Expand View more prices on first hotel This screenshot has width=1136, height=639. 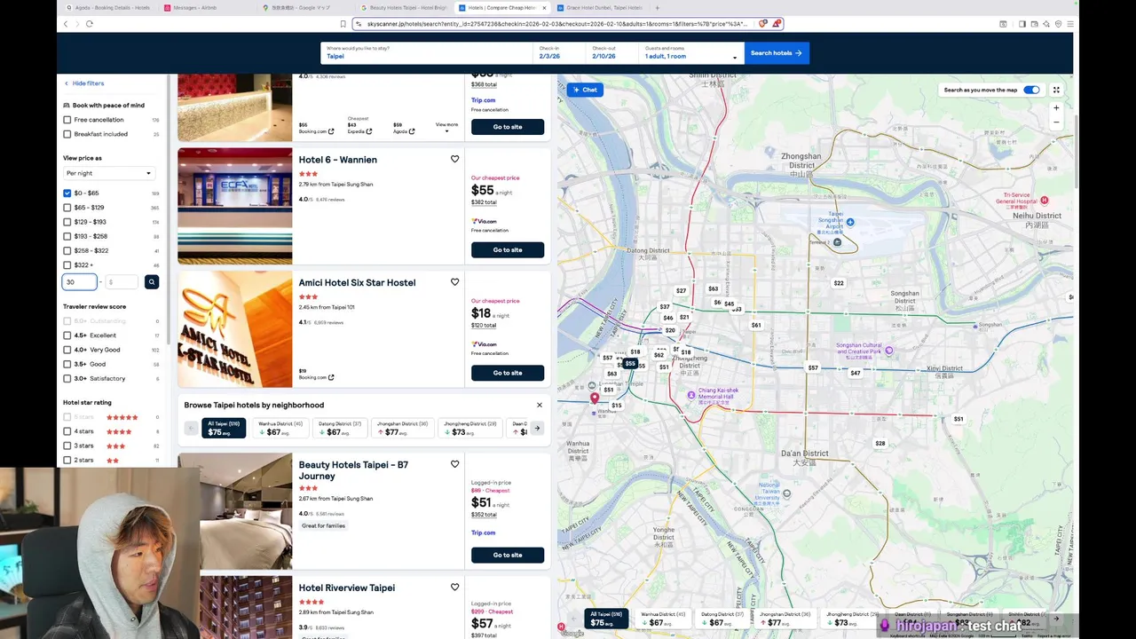446,127
